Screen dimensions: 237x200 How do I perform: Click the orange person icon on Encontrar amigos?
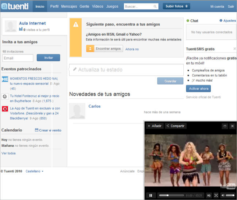[90, 49]
